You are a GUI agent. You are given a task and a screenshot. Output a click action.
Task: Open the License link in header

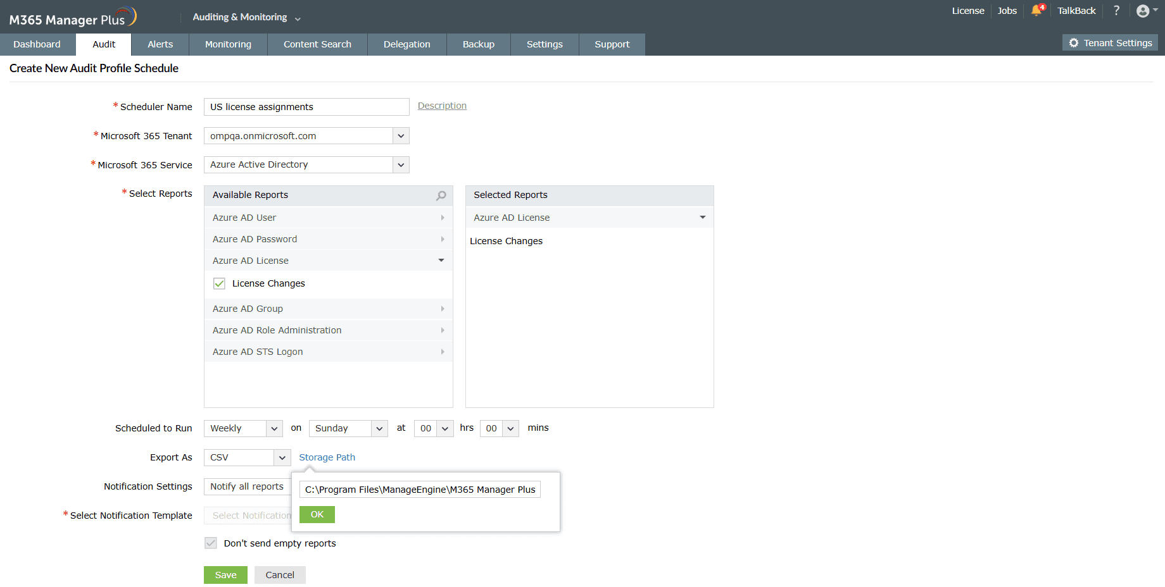(968, 11)
